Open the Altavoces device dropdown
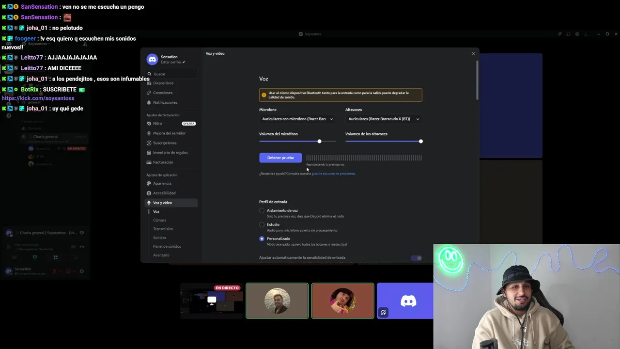This screenshot has height=349, width=620. click(384, 119)
